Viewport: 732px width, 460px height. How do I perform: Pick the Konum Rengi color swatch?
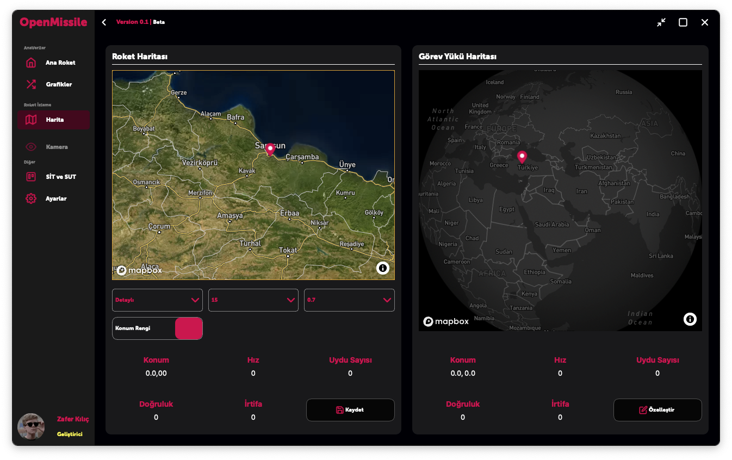click(x=188, y=328)
